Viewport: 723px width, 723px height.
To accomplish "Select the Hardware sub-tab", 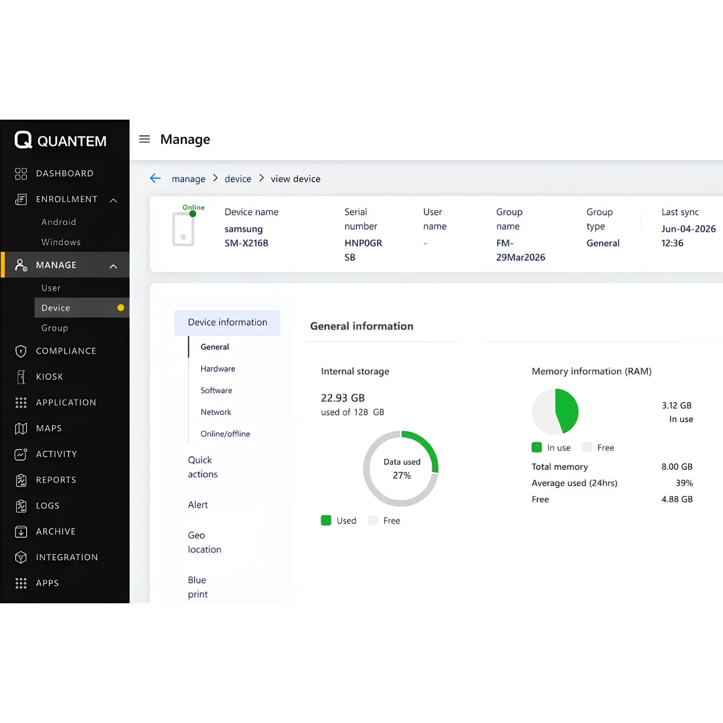I will (x=218, y=368).
